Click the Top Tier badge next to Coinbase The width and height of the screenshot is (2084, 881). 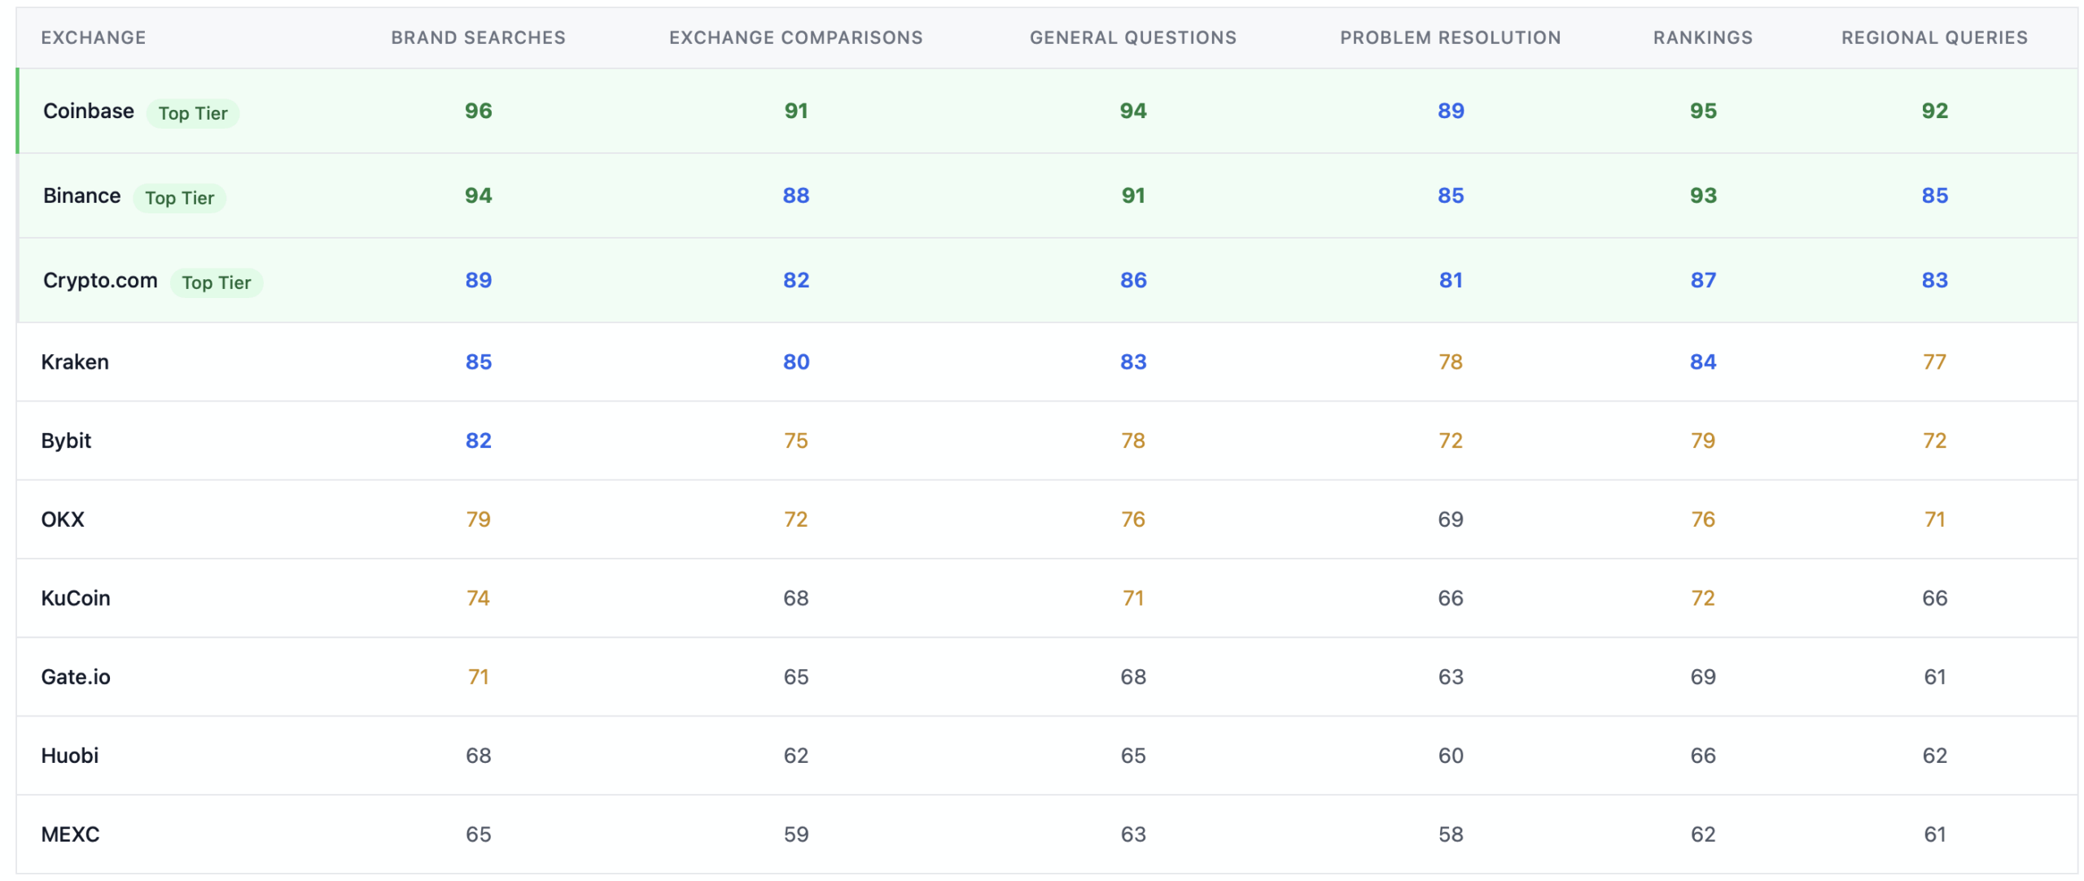point(193,113)
